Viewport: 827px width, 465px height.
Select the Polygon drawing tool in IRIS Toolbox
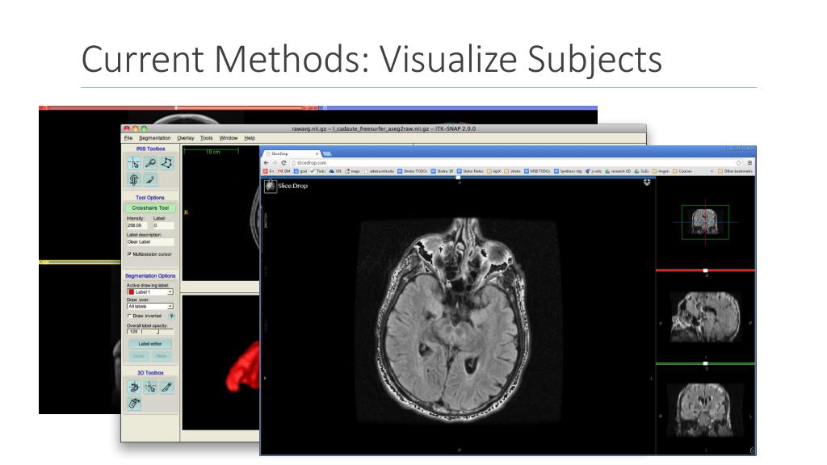(166, 163)
